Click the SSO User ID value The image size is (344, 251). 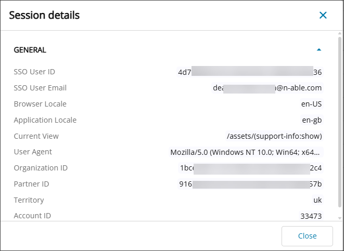pyautogui.click(x=250, y=72)
